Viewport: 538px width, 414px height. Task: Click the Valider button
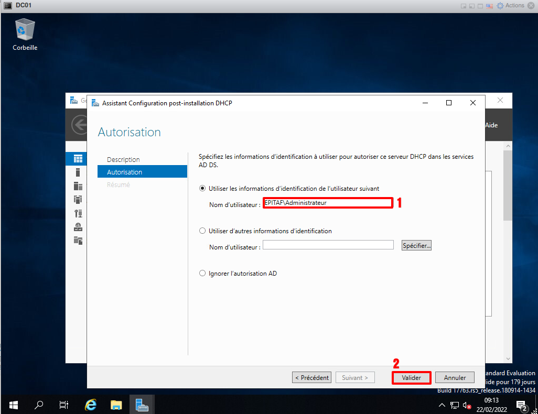pyautogui.click(x=412, y=377)
